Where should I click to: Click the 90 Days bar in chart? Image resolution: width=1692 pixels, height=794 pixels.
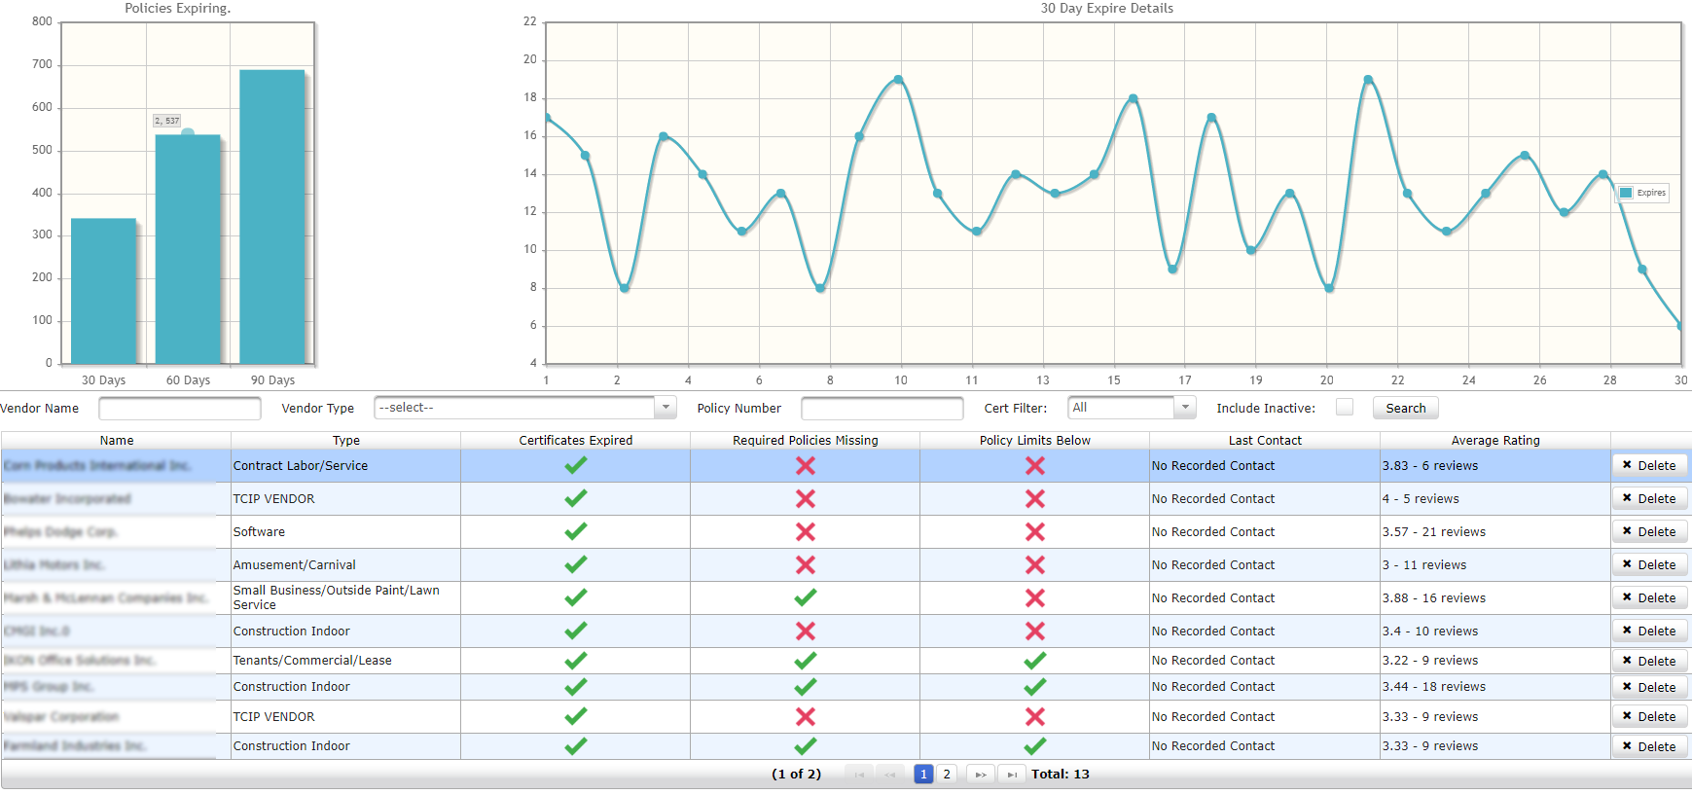(272, 216)
